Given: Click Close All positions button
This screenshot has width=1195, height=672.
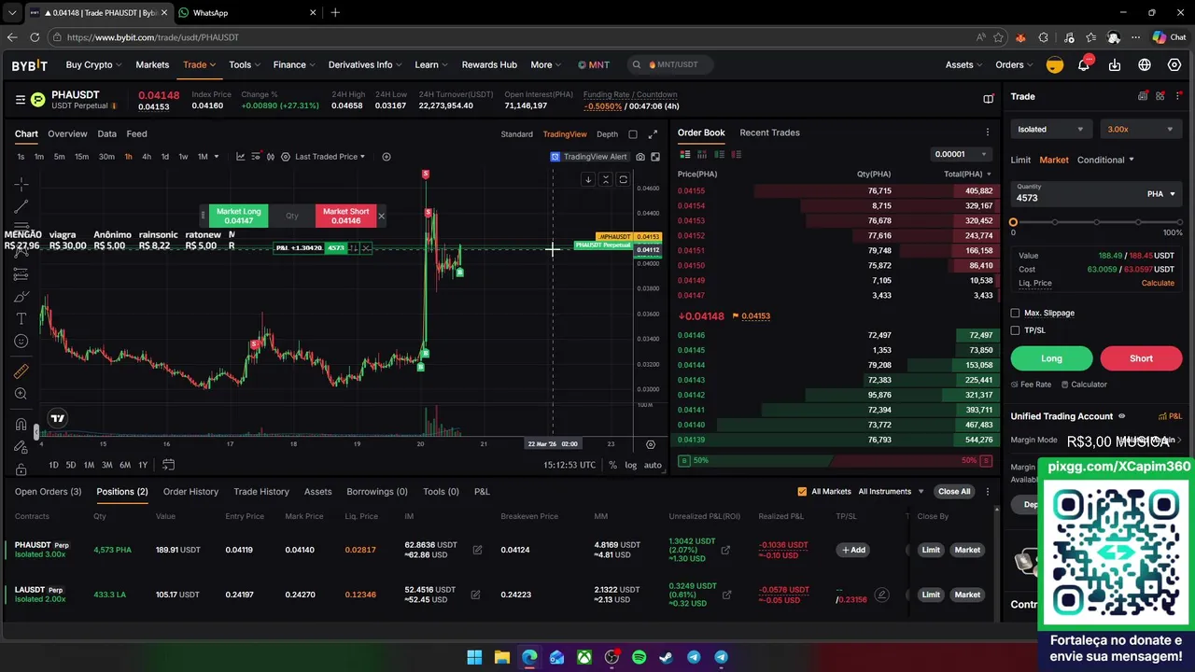Looking at the screenshot, I should coord(954,492).
